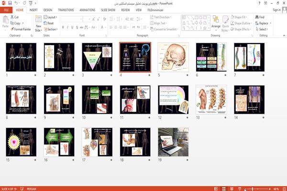The height and width of the screenshot is (191, 287).
Task: Click the Paste clipboard icon
Action: click(5, 20)
